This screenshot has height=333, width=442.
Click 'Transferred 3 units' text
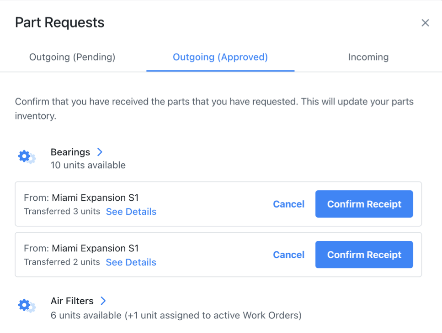(x=62, y=211)
